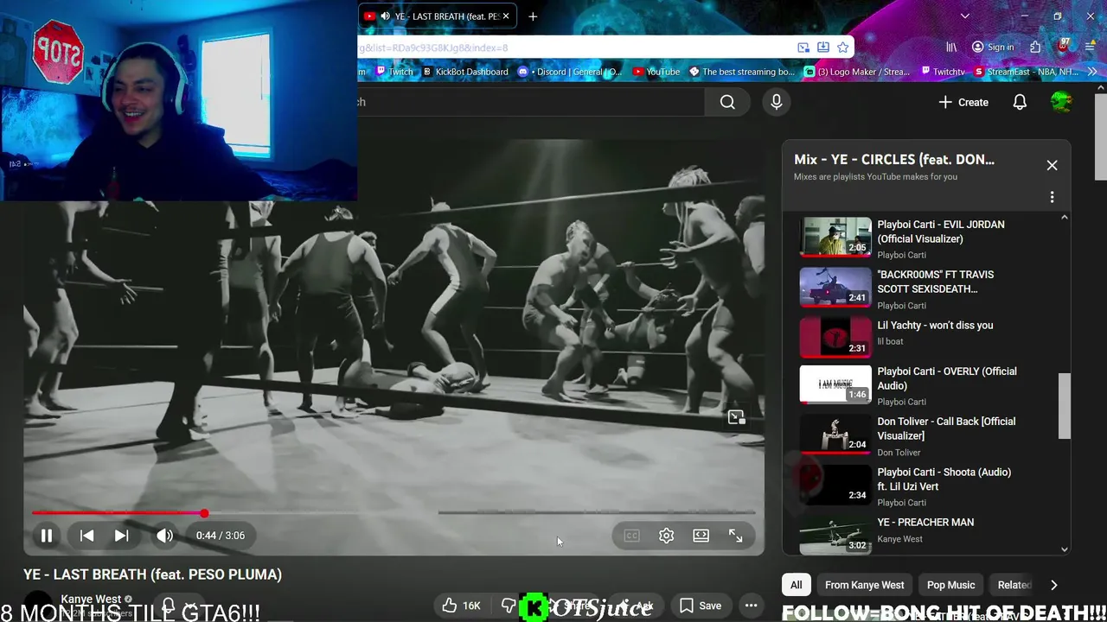Select the All filter chip
The height and width of the screenshot is (622, 1107).
pyautogui.click(x=796, y=585)
